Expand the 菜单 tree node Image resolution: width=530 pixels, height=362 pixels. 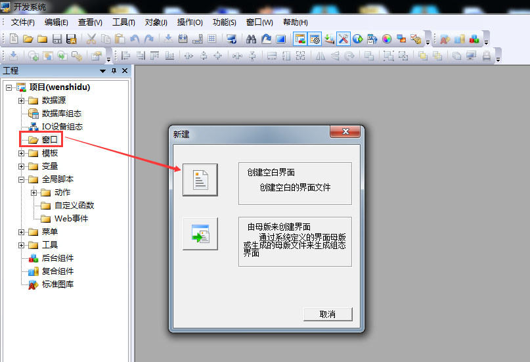pos(21,232)
